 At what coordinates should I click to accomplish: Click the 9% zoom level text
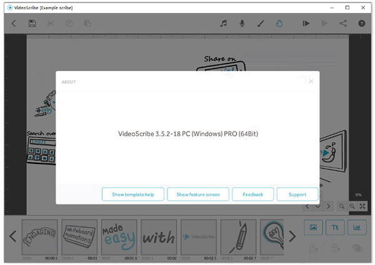358,195
